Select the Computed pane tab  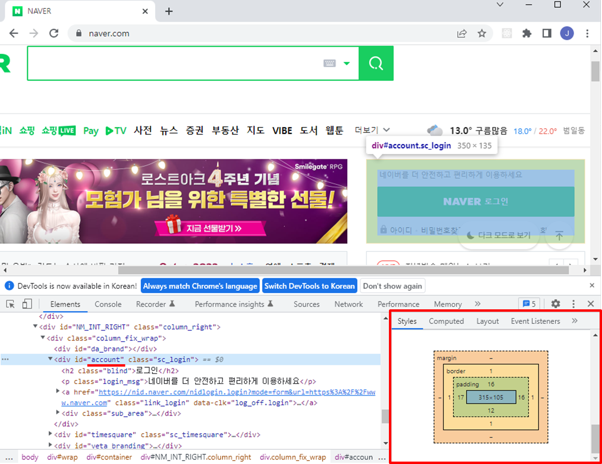coord(446,321)
